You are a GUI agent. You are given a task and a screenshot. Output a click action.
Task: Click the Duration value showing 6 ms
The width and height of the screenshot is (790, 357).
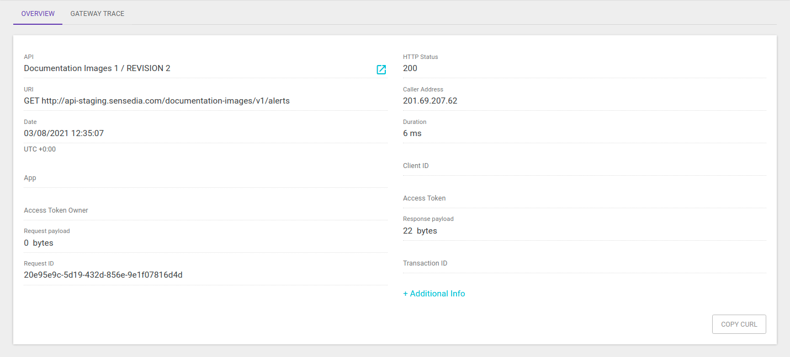click(412, 133)
